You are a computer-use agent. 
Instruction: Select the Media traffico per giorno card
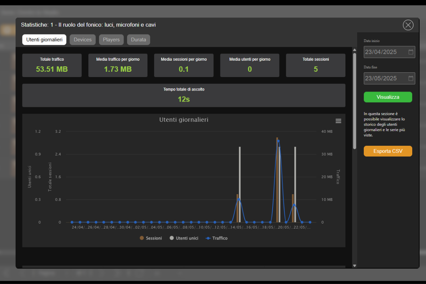coord(118,65)
